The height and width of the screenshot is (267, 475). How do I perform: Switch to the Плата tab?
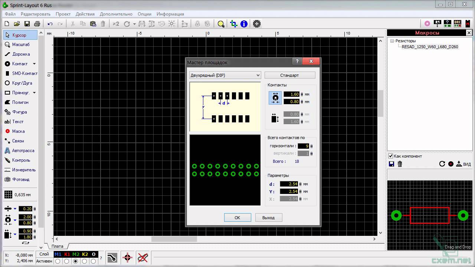pyautogui.click(x=58, y=246)
